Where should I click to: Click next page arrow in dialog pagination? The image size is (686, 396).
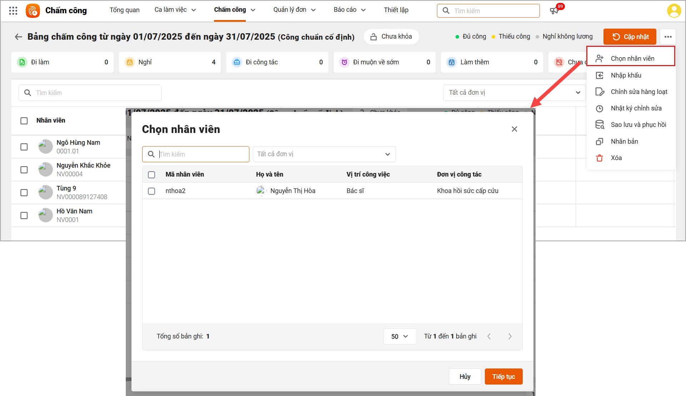[x=510, y=336]
